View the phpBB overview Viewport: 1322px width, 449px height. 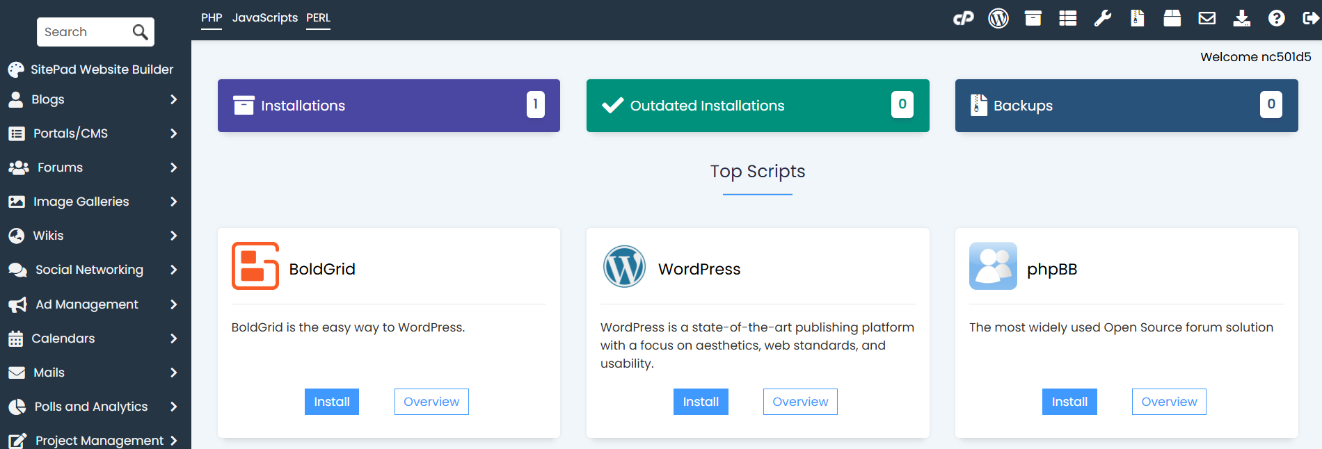(1169, 402)
